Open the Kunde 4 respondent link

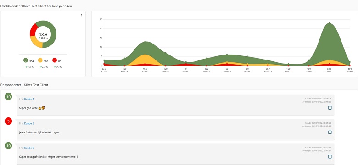29,99
